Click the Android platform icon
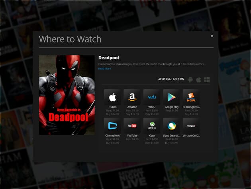The width and height of the screenshot is (251, 189). [x=191, y=80]
